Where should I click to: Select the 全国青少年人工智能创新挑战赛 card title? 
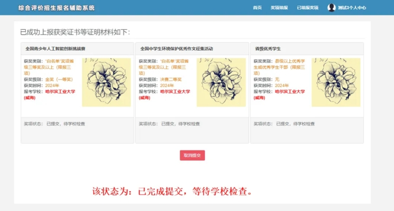[x=56, y=49]
